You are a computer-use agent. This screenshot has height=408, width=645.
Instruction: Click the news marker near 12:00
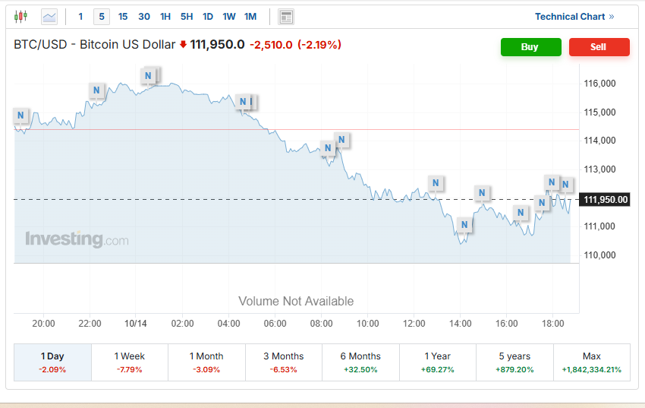[436, 183]
